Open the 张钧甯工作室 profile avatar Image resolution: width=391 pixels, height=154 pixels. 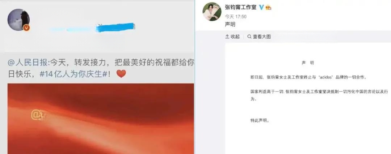coord(212,12)
